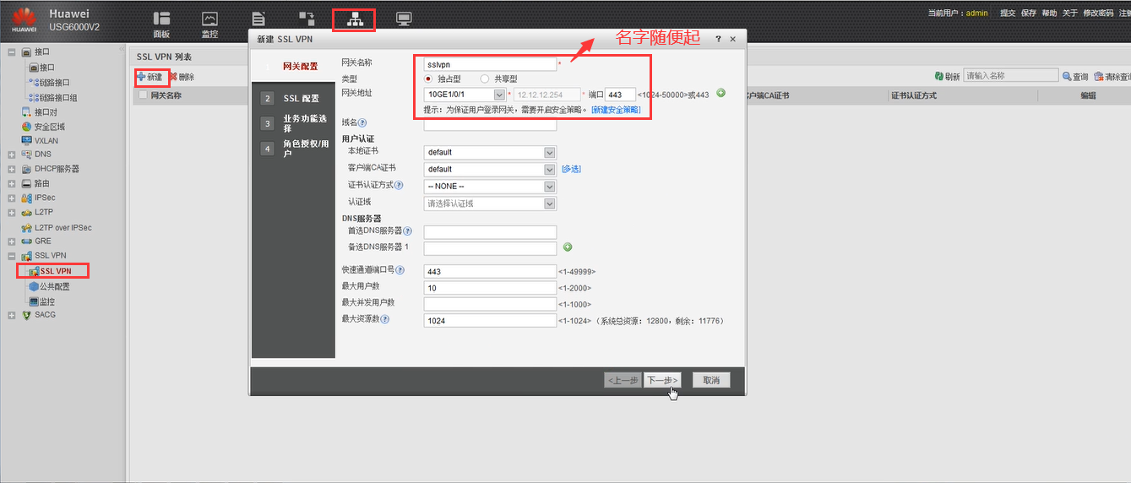Add gateway address with green plus icon
1131x483 pixels.
pos(720,93)
